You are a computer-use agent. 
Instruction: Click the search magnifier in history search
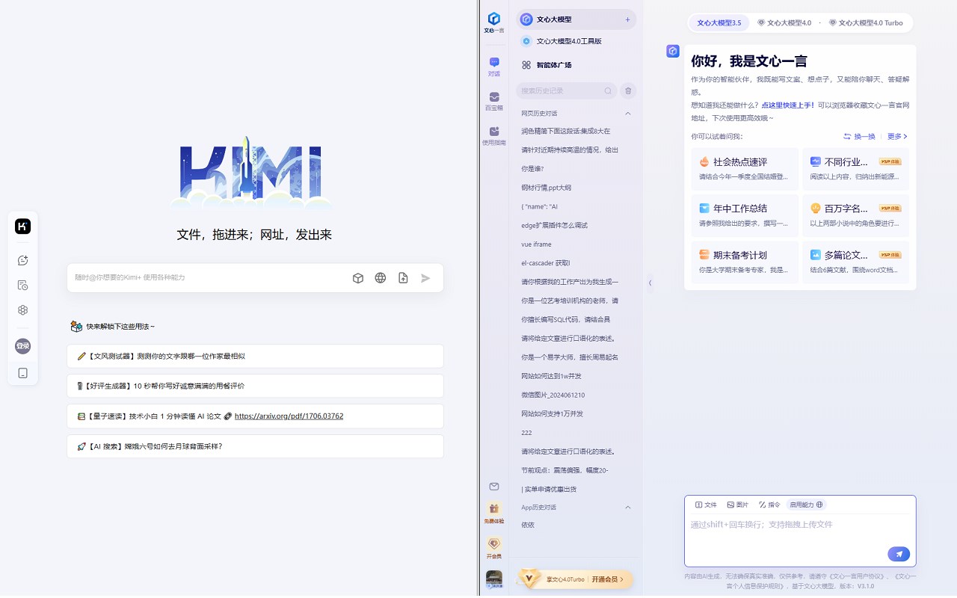609,90
